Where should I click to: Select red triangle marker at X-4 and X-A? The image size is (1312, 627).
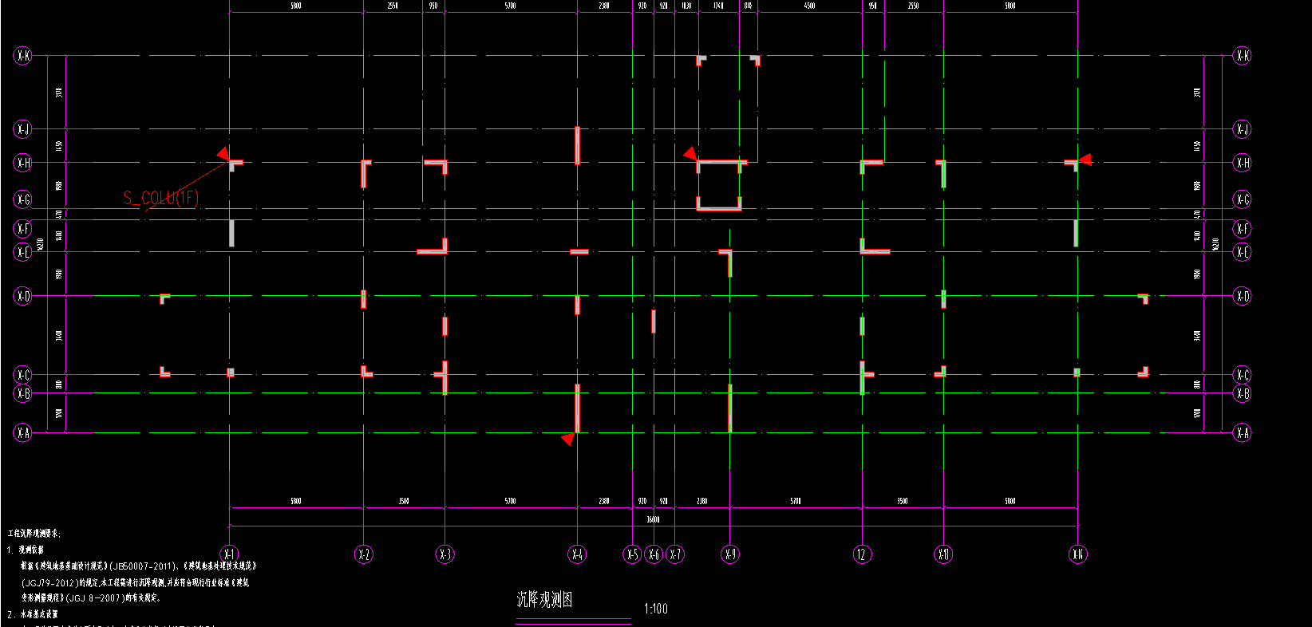click(568, 438)
